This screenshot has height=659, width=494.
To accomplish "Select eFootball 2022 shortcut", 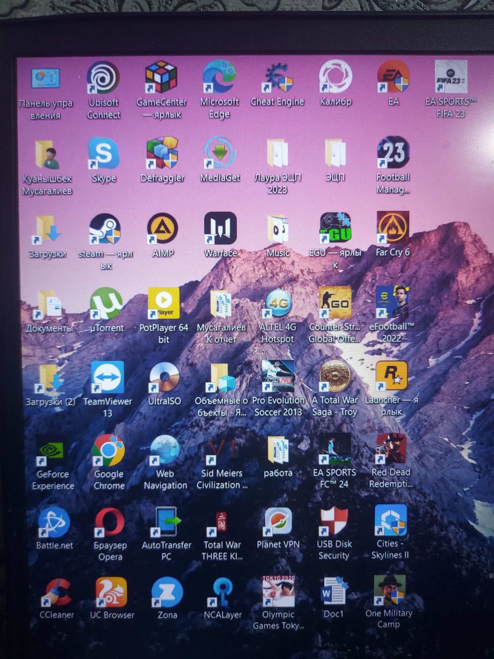I will coord(392,302).
